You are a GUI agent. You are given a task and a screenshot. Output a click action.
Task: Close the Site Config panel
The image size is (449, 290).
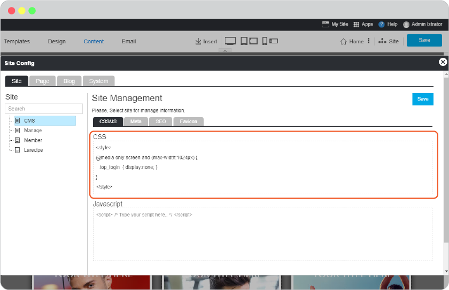(x=443, y=62)
